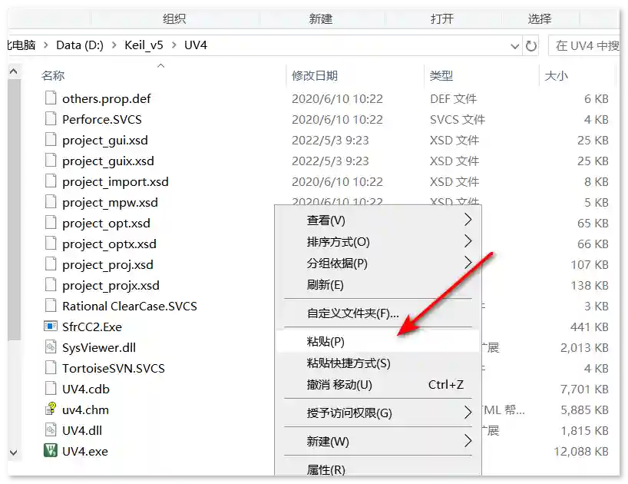Click the refresh button beside address bar

[531, 45]
